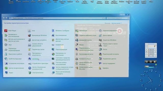
Task: Click the analog clock gadget on desktop
Action: click(151, 80)
